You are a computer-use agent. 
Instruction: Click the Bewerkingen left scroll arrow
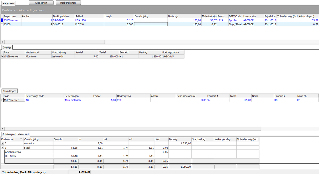click(2, 129)
